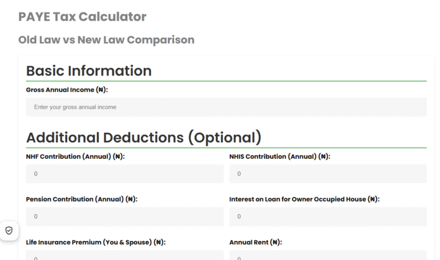Image resolution: width=440 pixels, height=260 pixels.
Task: Click the Gross Annual Income label
Action: (x=67, y=90)
